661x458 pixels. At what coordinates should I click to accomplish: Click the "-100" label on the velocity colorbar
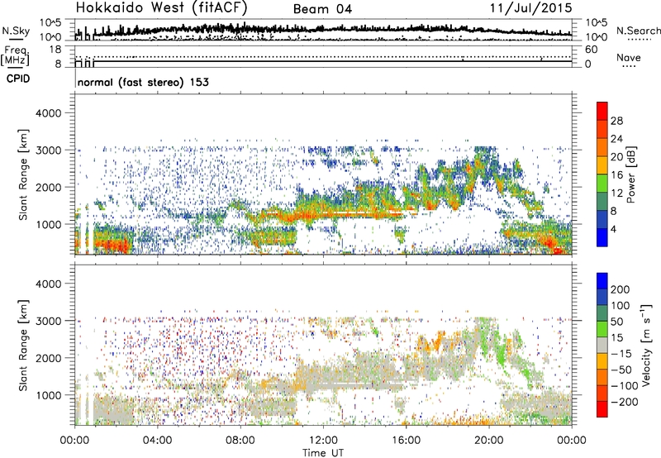click(625, 386)
